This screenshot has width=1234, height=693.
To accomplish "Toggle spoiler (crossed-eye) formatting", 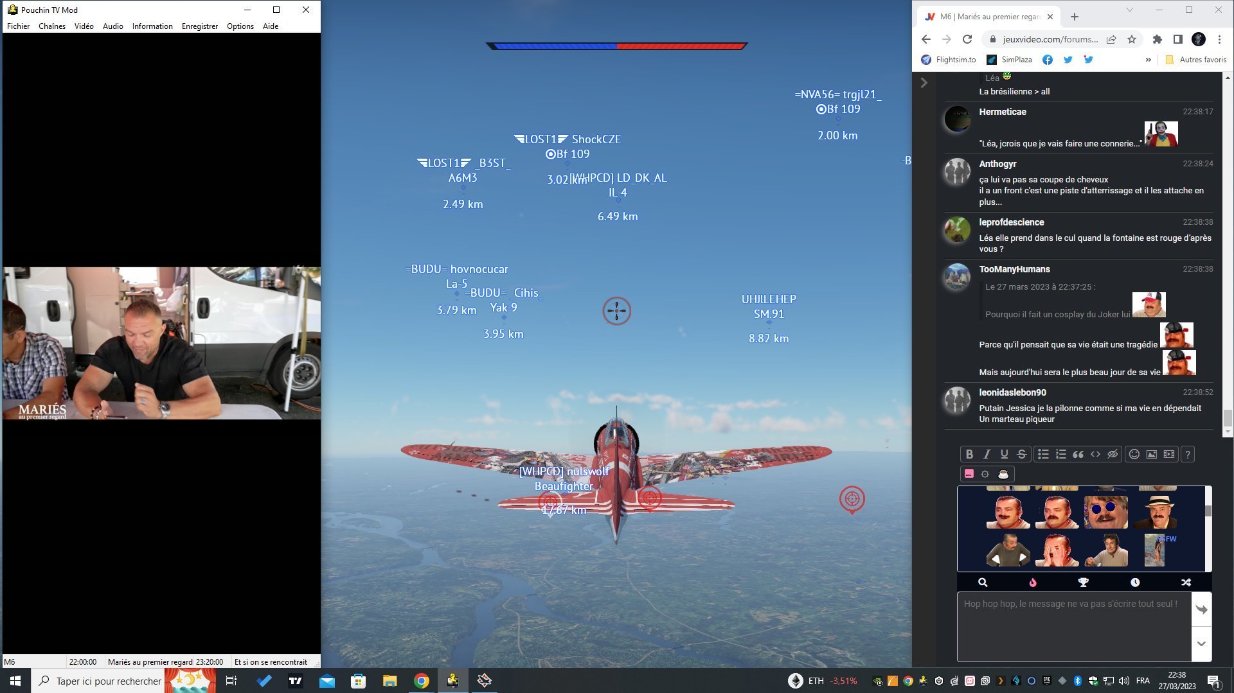I will tap(1113, 454).
